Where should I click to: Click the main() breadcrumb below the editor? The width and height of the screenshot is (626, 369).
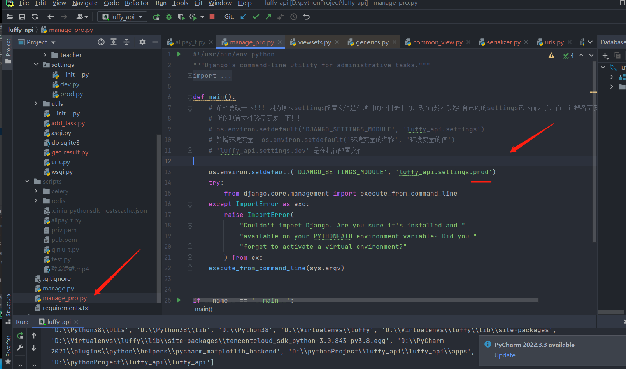[203, 309]
